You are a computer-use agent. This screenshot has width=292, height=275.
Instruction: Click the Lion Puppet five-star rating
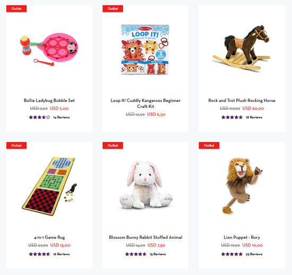(x=232, y=254)
